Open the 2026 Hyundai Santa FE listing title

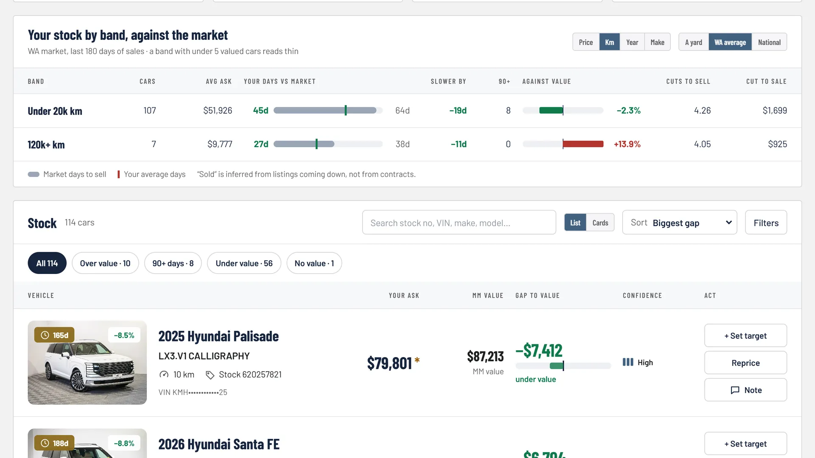point(219,444)
